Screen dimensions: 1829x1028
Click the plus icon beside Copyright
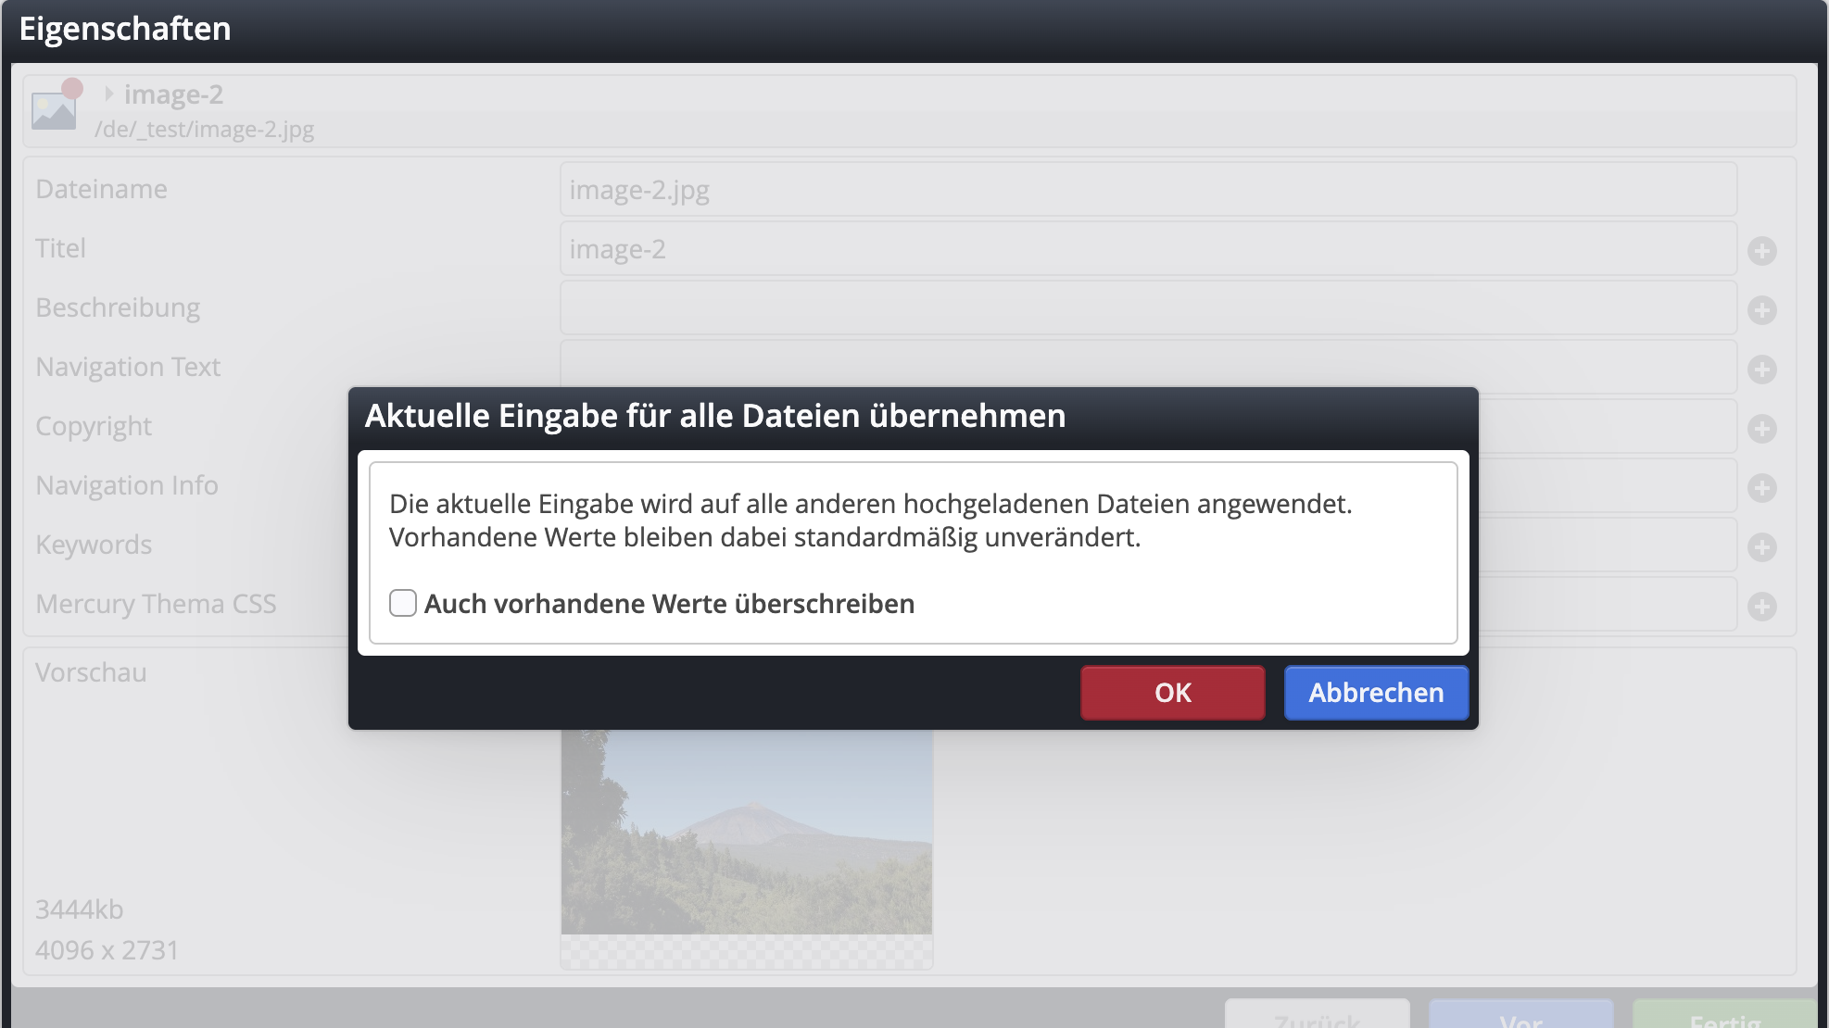pos(1761,426)
